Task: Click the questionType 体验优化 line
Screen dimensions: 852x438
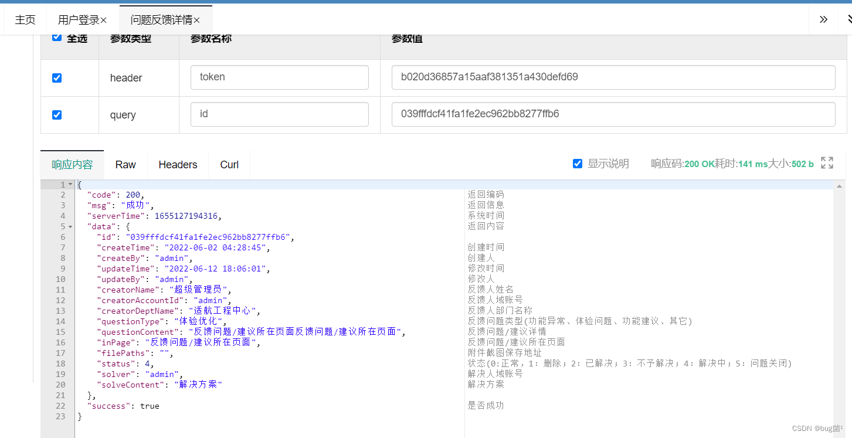Action: [x=162, y=322]
